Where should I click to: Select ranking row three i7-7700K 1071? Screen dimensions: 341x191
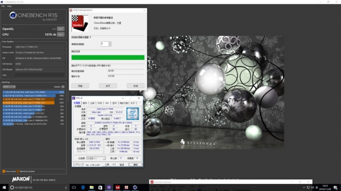click(x=33, y=99)
